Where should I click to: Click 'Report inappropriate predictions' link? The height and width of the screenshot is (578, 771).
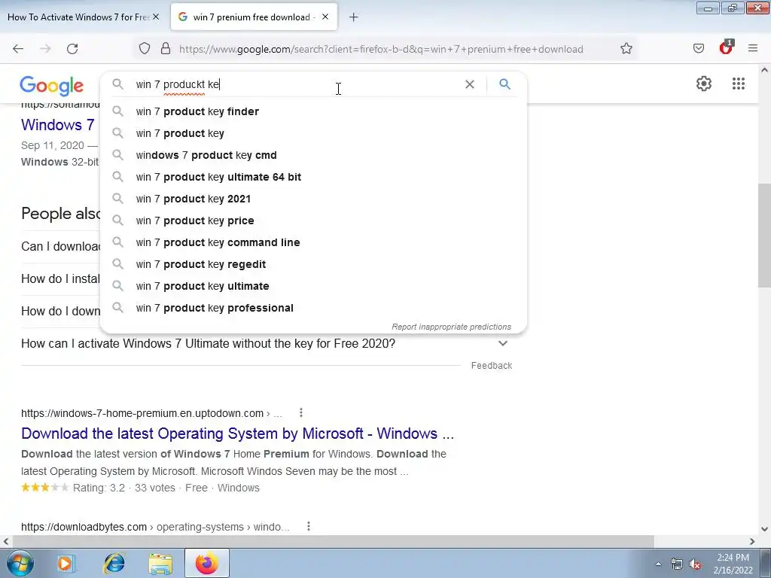(452, 327)
